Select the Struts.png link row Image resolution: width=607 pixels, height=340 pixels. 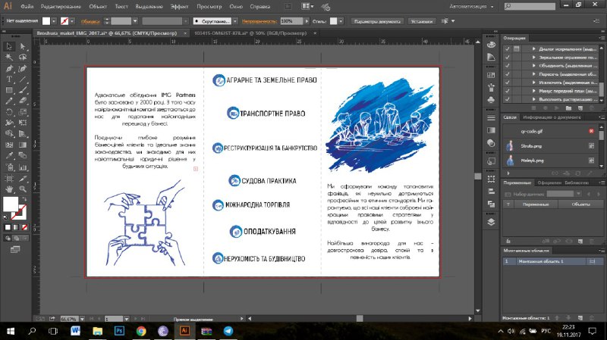point(550,146)
